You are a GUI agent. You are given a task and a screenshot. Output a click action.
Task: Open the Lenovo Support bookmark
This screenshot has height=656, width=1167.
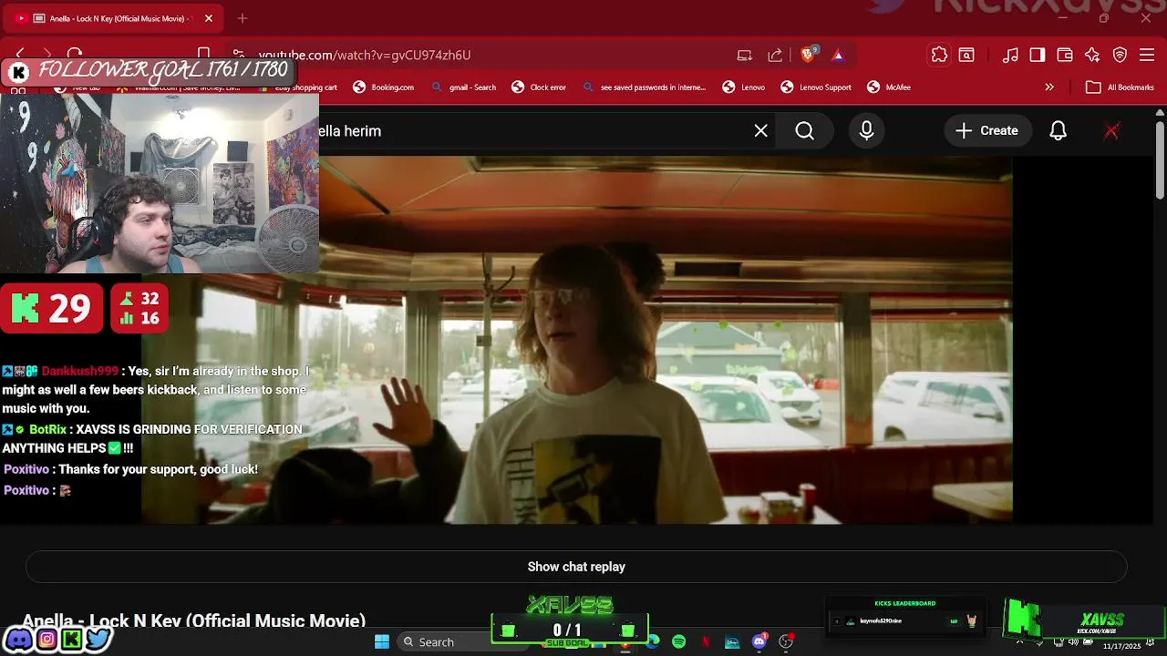[x=816, y=87]
